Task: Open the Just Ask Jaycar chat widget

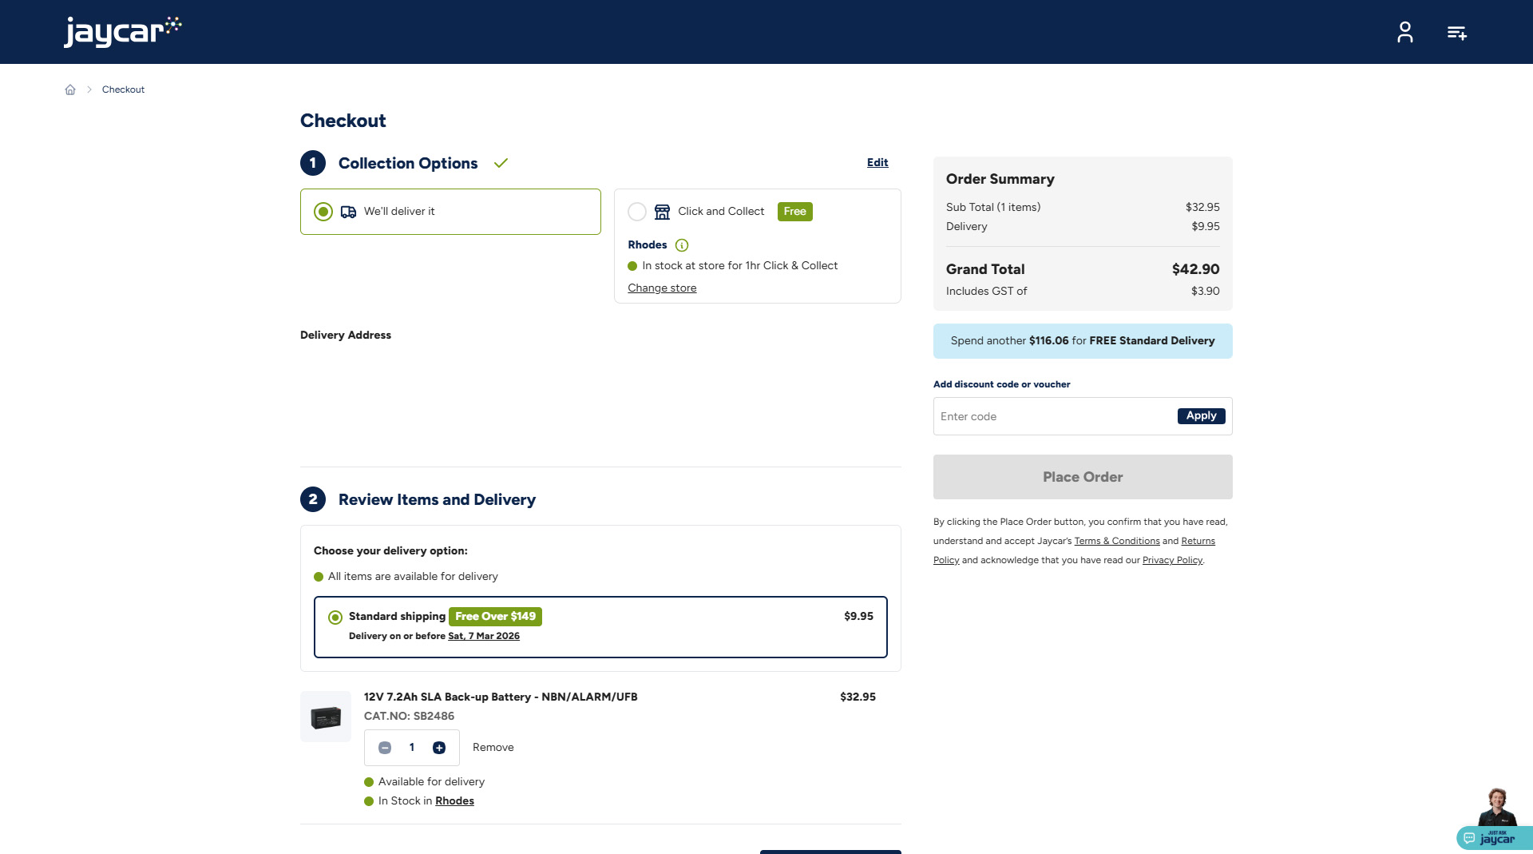Action: (1495, 820)
